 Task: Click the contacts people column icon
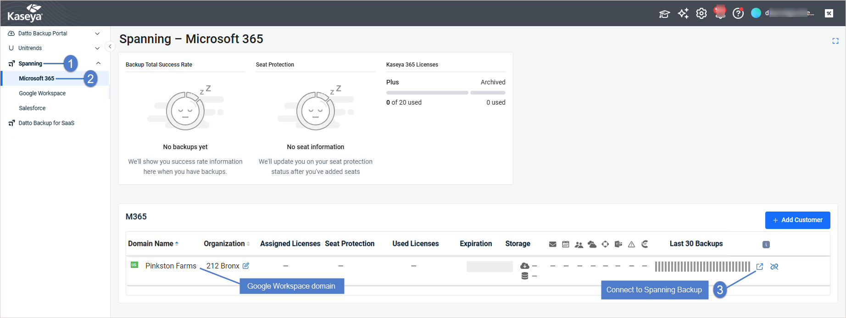[579, 245]
